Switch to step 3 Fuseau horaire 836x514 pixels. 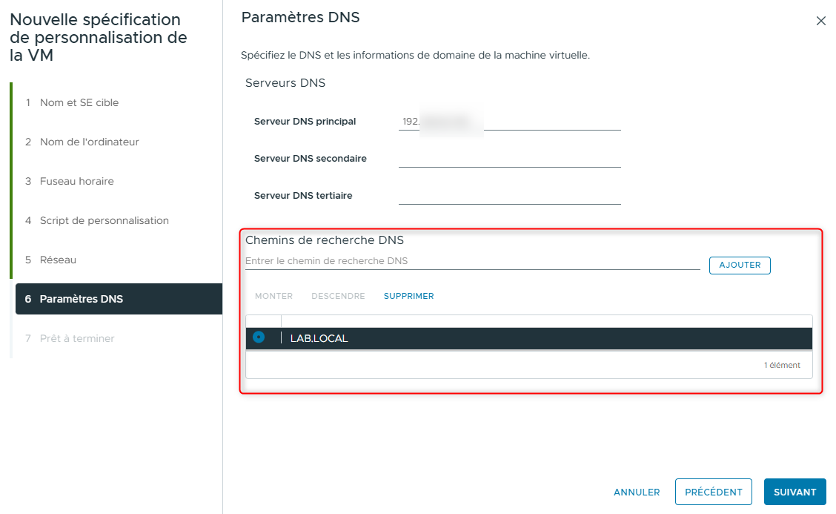pos(76,181)
